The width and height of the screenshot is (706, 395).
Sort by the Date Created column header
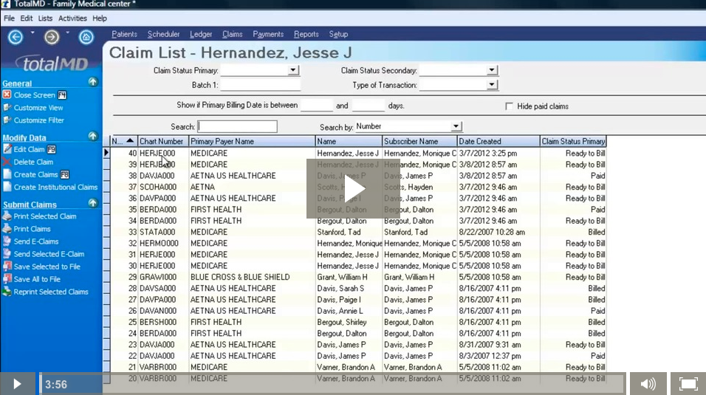498,141
